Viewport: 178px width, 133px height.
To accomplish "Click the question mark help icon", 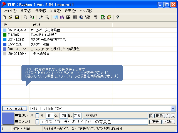I will coord(118,17).
